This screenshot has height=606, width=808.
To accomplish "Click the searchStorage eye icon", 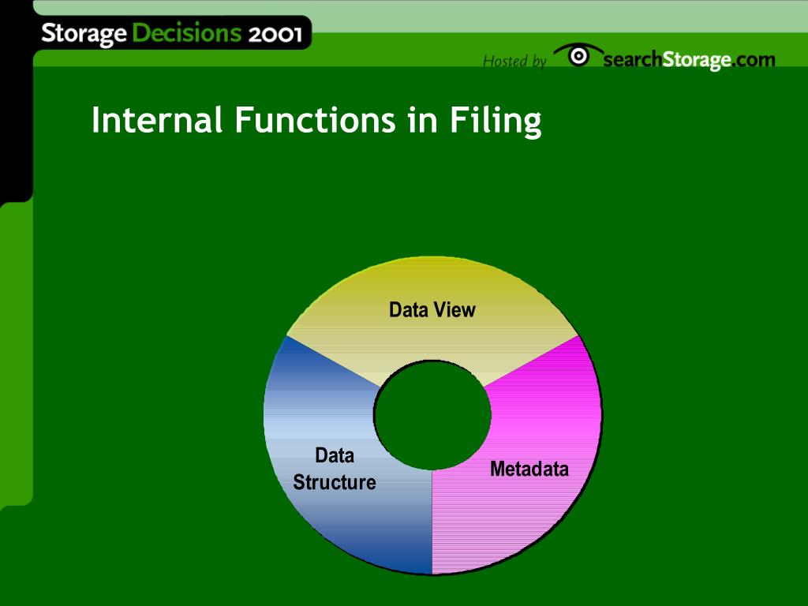I will click(x=578, y=54).
